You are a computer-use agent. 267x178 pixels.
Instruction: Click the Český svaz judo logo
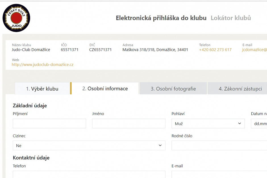tap(16, 18)
